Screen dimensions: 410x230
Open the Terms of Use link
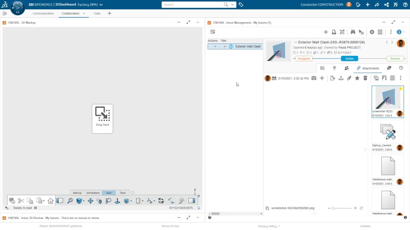point(170,226)
